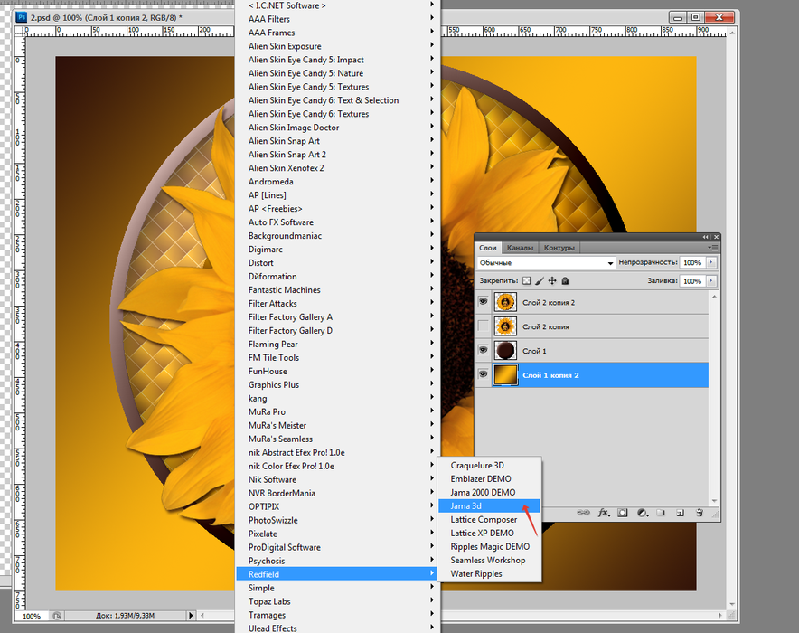The image size is (799, 633).
Task: Lock layer position icon
Action: pos(552,281)
